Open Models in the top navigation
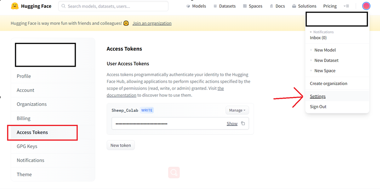Image resolution: width=380 pixels, height=191 pixels. [x=196, y=6]
